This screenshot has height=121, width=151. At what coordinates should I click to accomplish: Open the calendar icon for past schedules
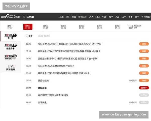click(x=130, y=27)
